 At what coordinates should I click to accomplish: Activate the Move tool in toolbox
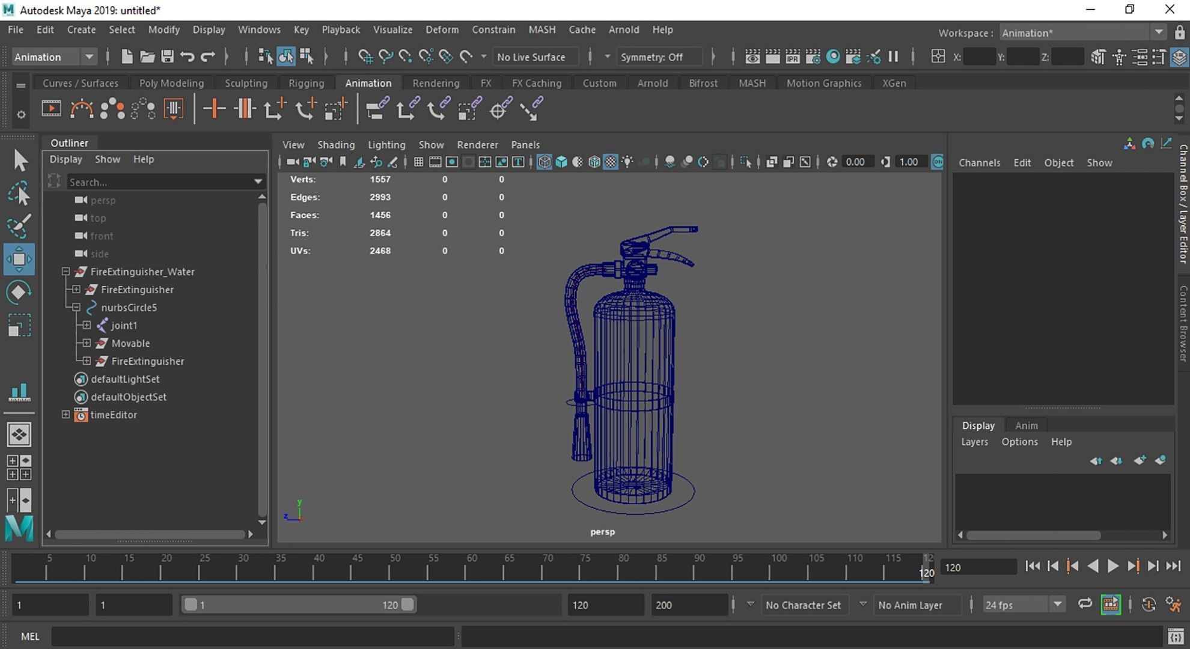coord(19,259)
